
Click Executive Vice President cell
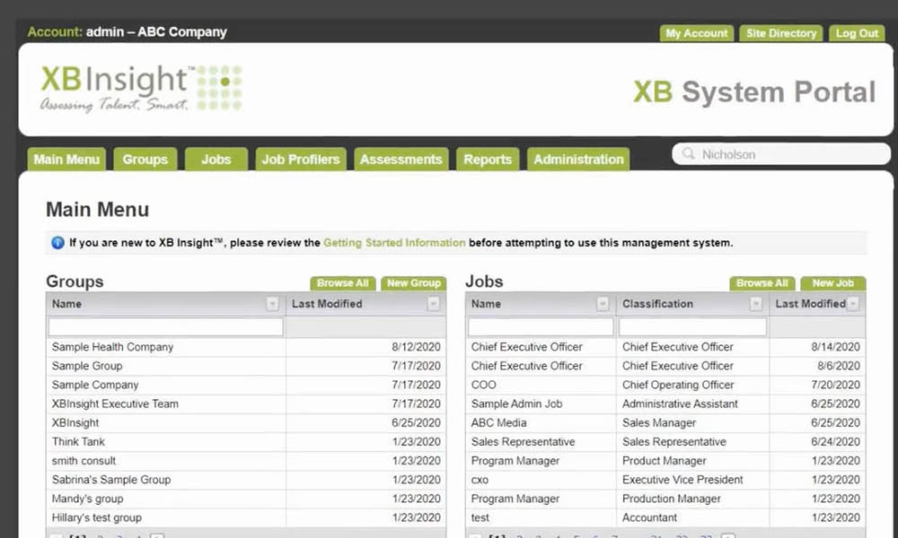click(x=682, y=480)
